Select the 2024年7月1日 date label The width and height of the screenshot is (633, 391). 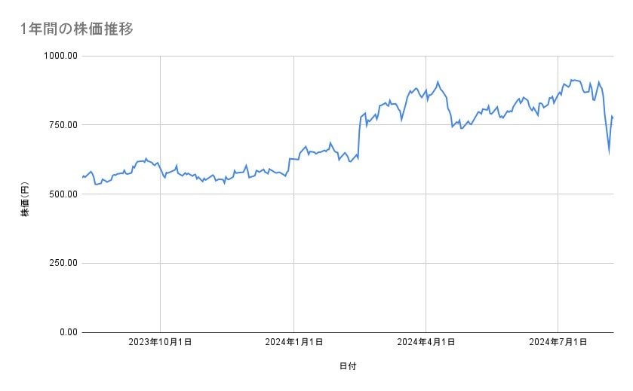[558, 343]
